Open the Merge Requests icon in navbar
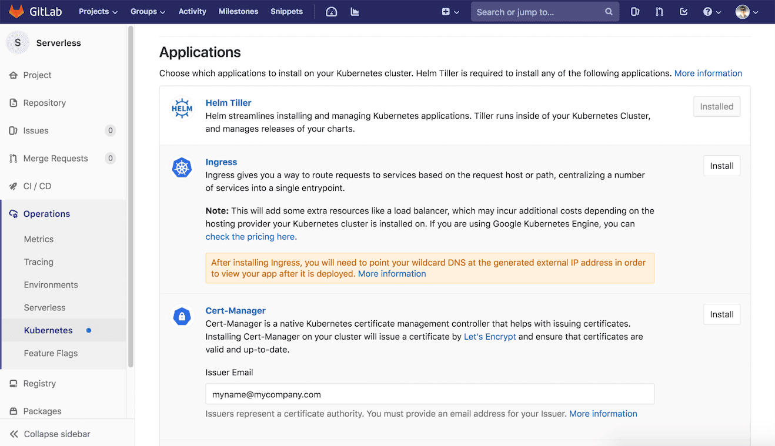Viewport: 775px width, 446px height. (659, 11)
